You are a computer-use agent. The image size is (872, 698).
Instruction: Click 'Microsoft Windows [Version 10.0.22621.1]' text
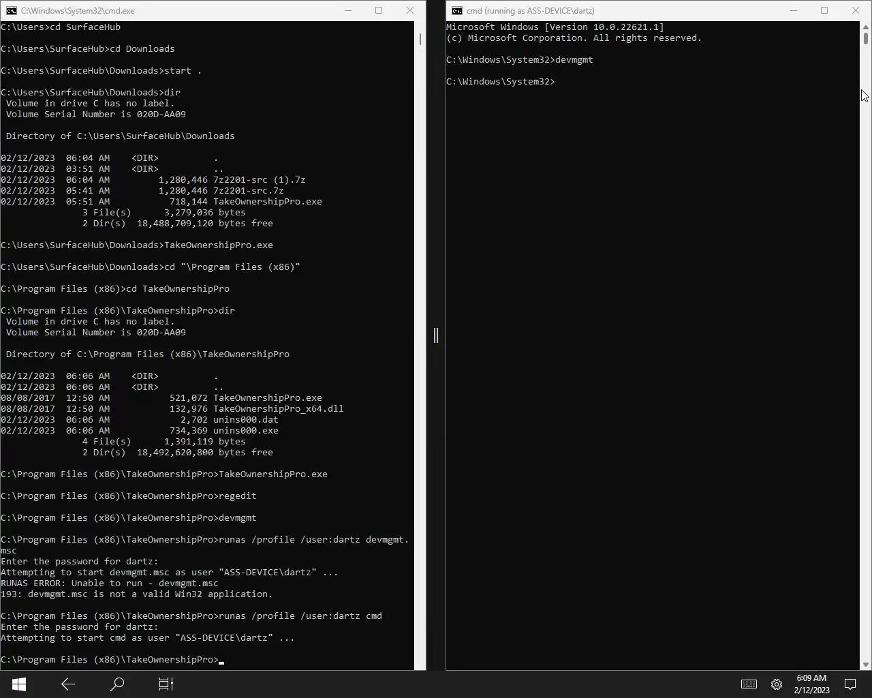point(555,27)
